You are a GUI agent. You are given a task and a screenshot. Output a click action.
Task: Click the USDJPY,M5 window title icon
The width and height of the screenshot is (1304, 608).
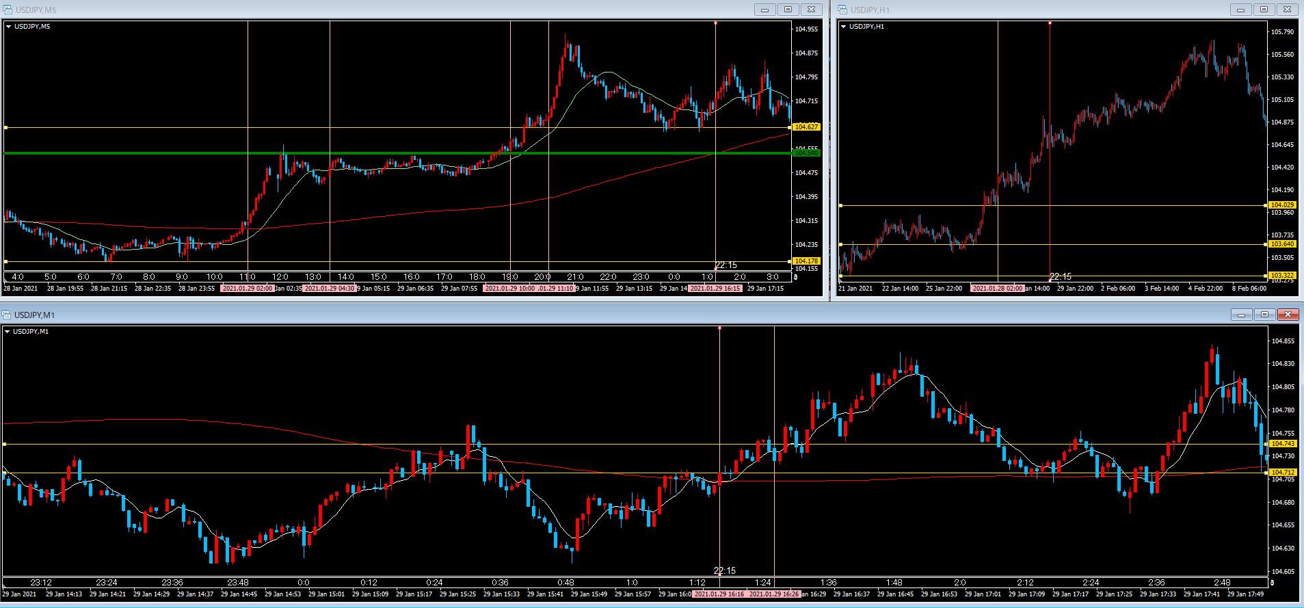(x=8, y=10)
